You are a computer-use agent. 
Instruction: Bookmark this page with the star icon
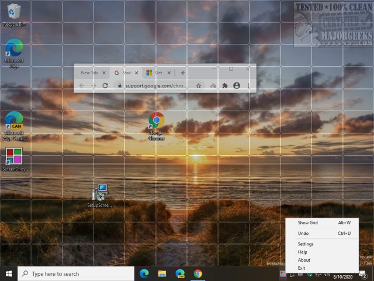click(199, 85)
